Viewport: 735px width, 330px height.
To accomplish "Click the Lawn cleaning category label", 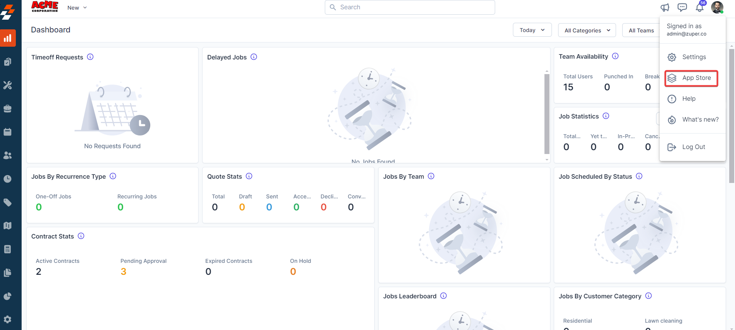I will pyautogui.click(x=664, y=321).
